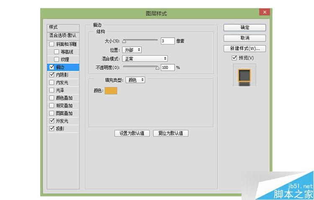Open the 投影 settings row label
This screenshot has height=200, width=314.
[x=60, y=129]
